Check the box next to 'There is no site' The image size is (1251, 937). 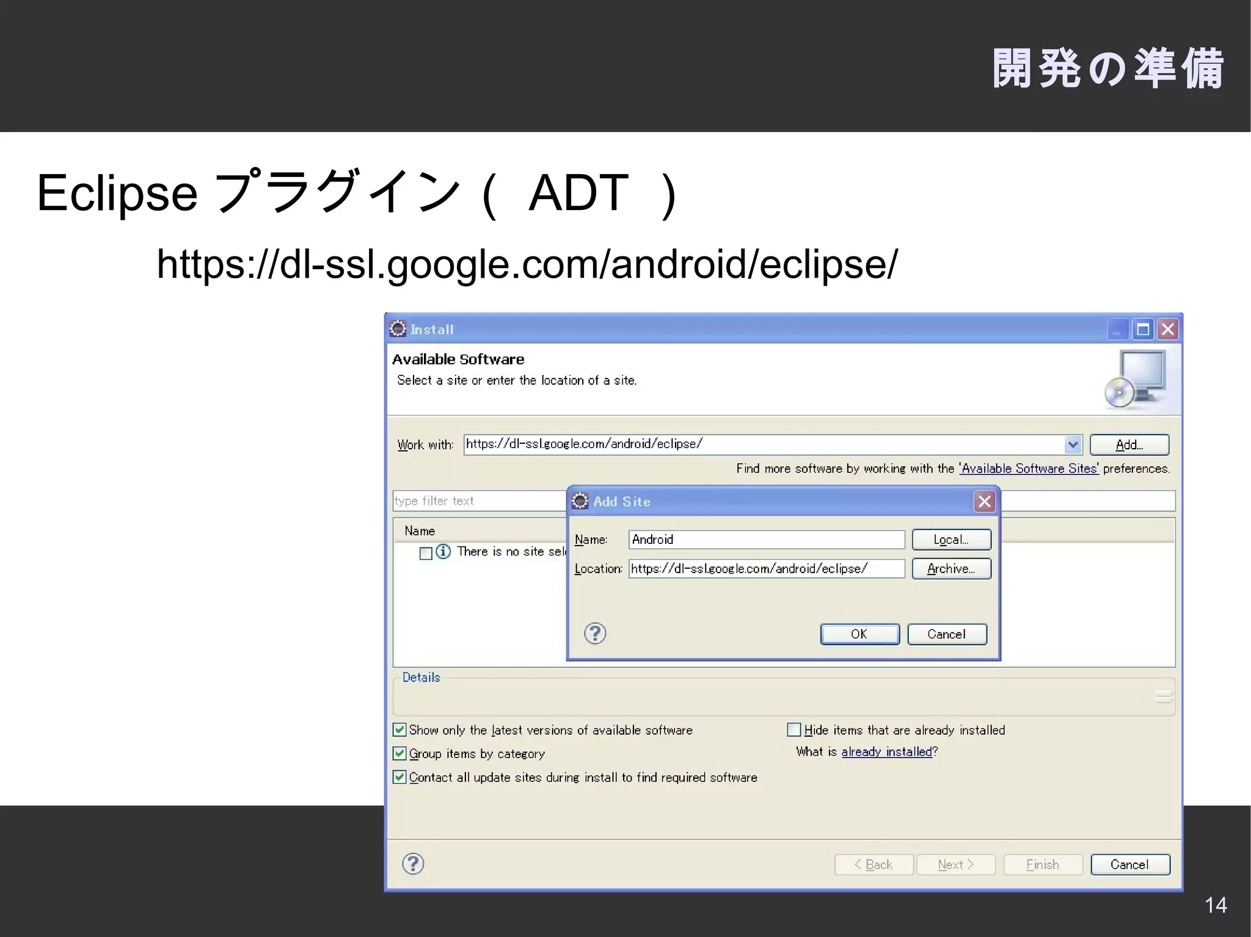point(426,553)
